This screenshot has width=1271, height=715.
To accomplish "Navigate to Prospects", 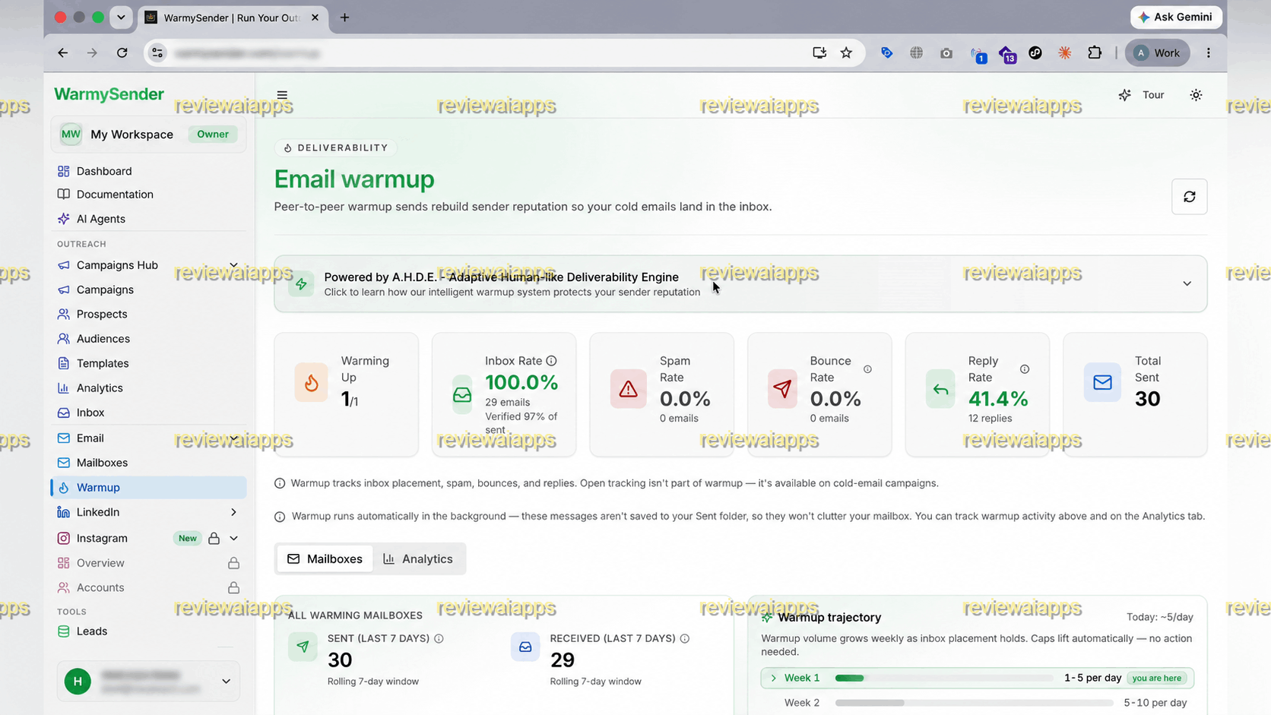I will tap(102, 314).
